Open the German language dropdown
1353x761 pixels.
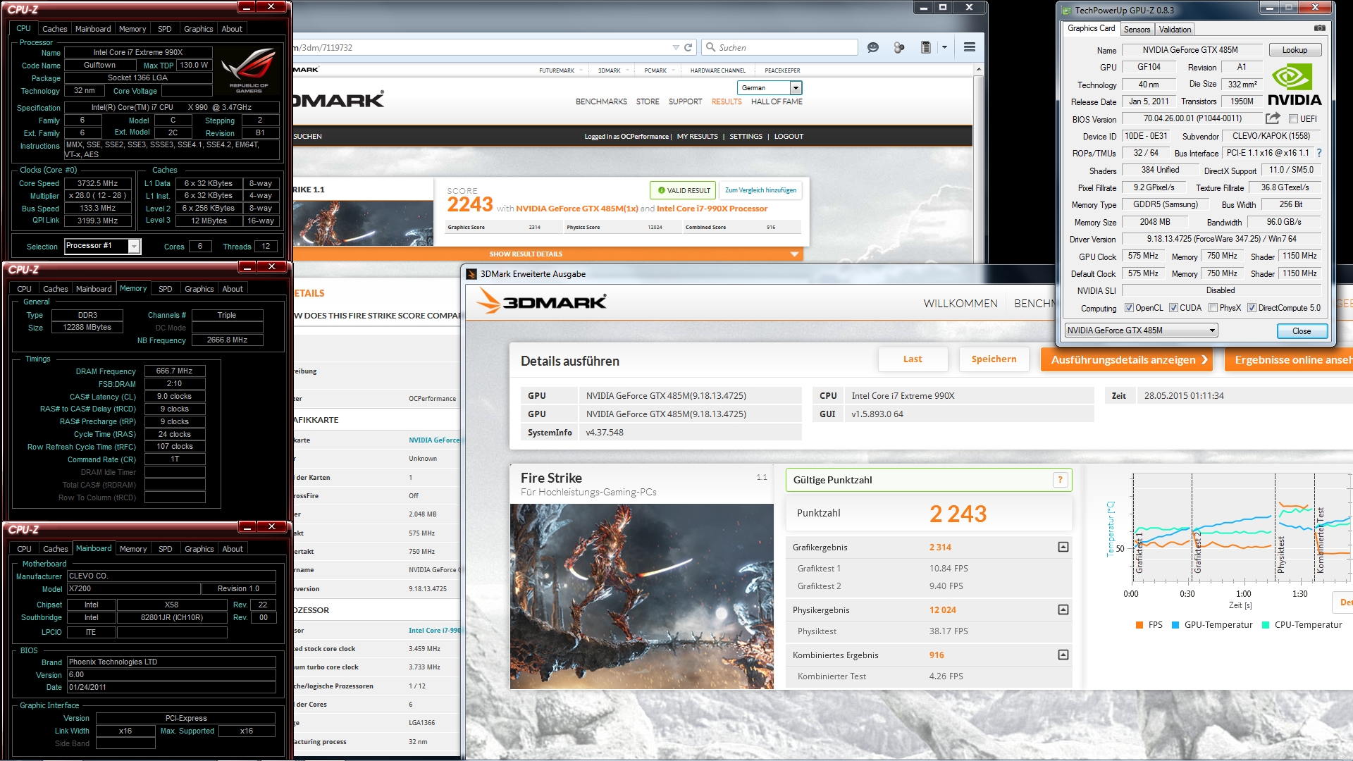[770, 88]
